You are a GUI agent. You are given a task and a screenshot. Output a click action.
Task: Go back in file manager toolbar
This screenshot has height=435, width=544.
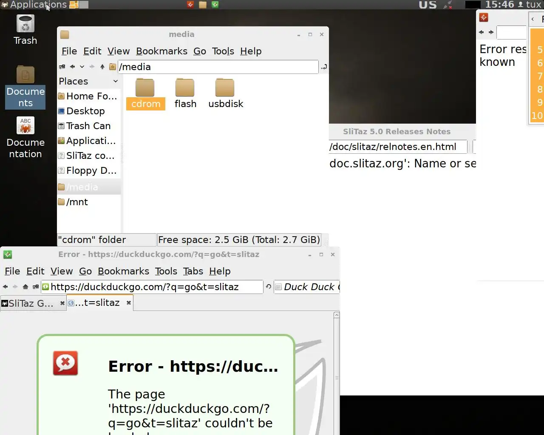[72, 67]
